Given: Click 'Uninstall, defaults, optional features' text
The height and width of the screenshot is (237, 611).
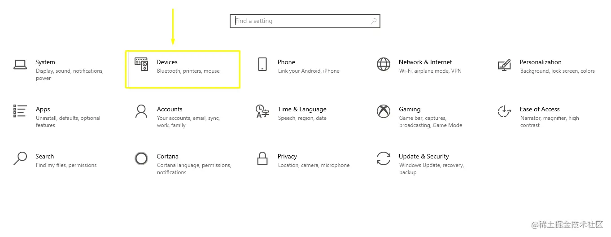Looking at the screenshot, I should point(68,122).
